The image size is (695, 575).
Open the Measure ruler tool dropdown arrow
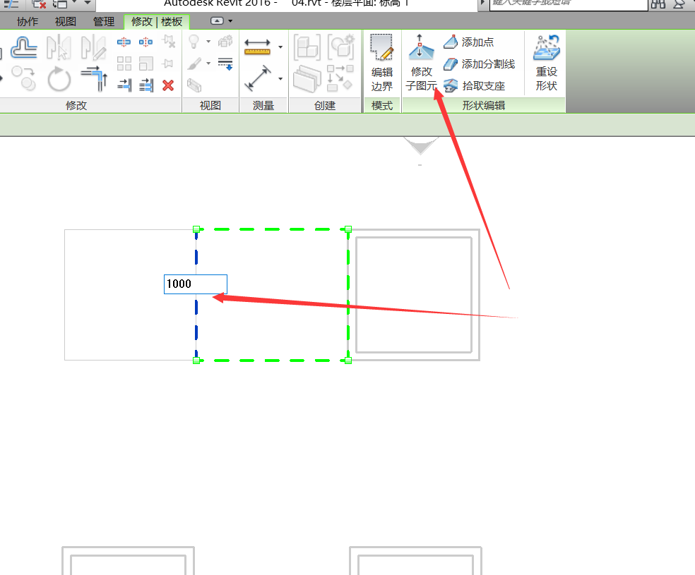click(x=280, y=47)
